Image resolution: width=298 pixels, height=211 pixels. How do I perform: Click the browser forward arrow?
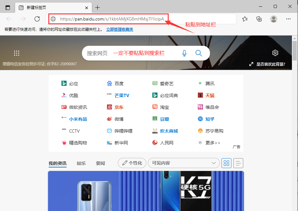pyautogui.click(x=23, y=19)
